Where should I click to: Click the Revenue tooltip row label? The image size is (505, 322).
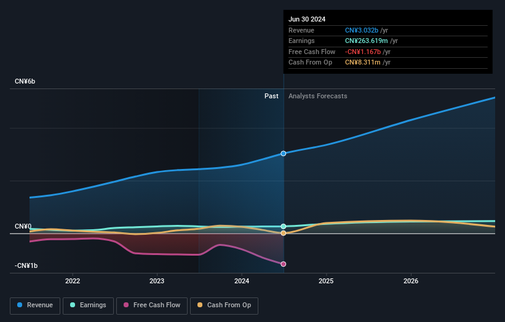(301, 30)
